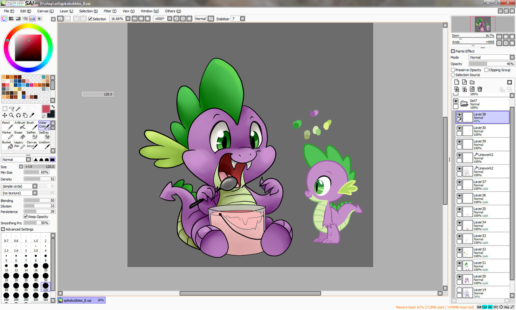516x310 pixels.
Task: Show the color wheel panel icon
Action: [x=4, y=19]
